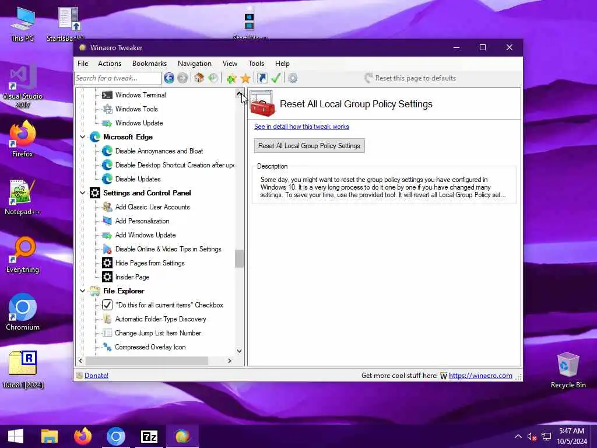Open File Explorer from the taskbar
This screenshot has width=597, height=448.
point(50,436)
